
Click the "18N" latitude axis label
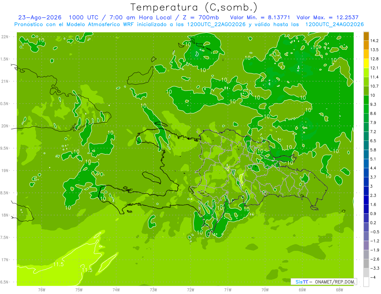[x=5, y=215]
